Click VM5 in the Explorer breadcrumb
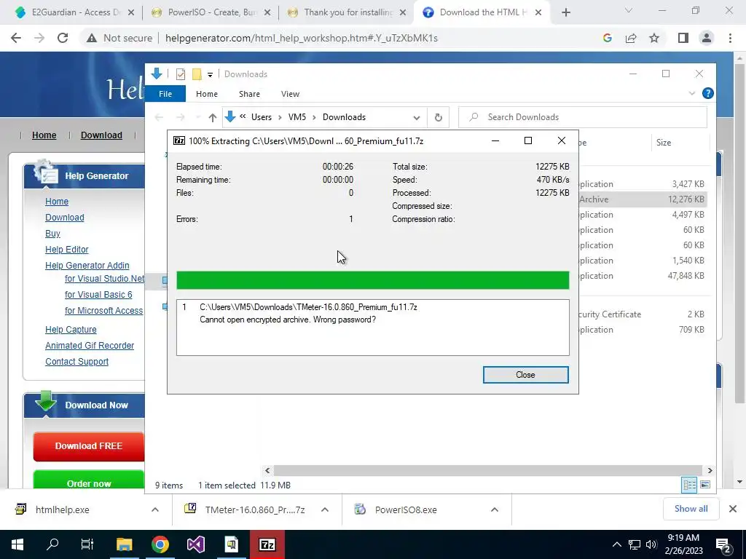 point(297,117)
